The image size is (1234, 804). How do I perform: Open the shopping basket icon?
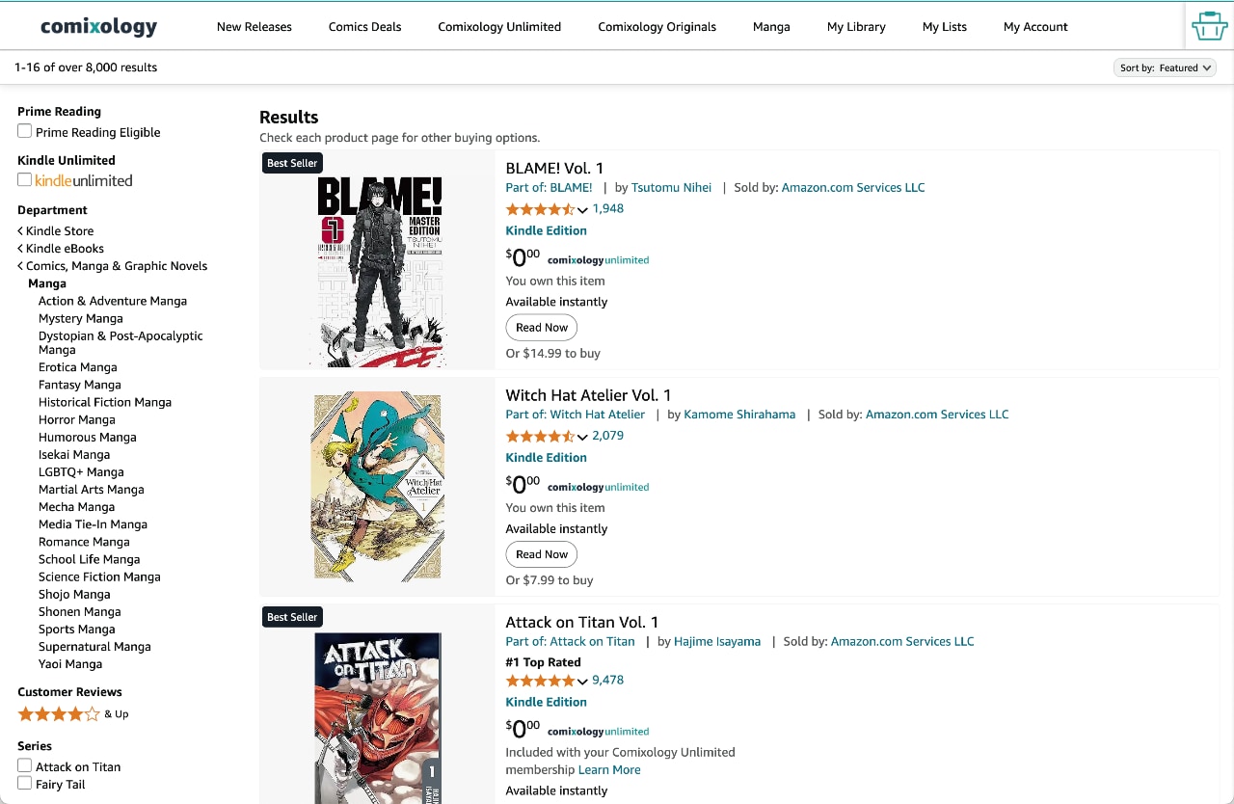1209,25
